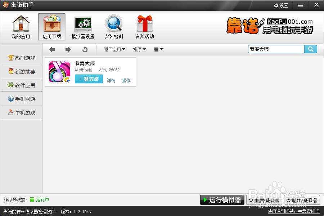Go back with the left arrow
The image size is (324, 216).
tap(52, 49)
